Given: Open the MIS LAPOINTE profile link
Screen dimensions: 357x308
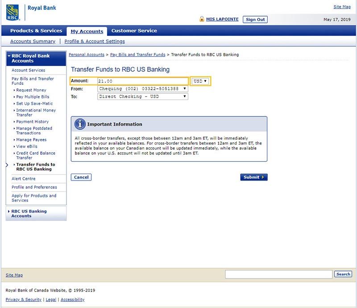Looking at the screenshot, I should click(x=222, y=19).
